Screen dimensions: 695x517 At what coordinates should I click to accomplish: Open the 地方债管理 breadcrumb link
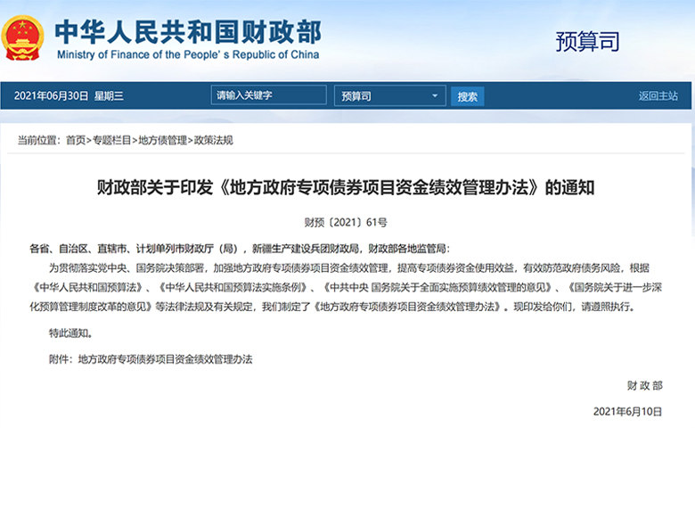coord(163,141)
